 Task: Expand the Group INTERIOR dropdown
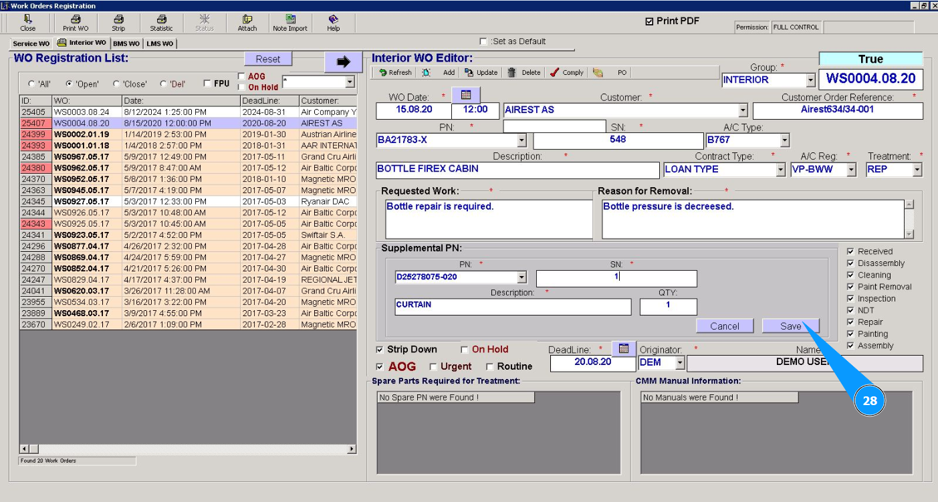pos(811,80)
